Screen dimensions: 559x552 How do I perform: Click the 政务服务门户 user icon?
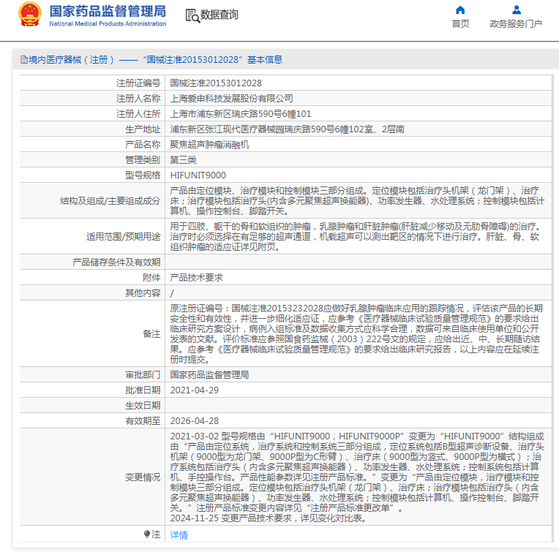click(x=517, y=10)
